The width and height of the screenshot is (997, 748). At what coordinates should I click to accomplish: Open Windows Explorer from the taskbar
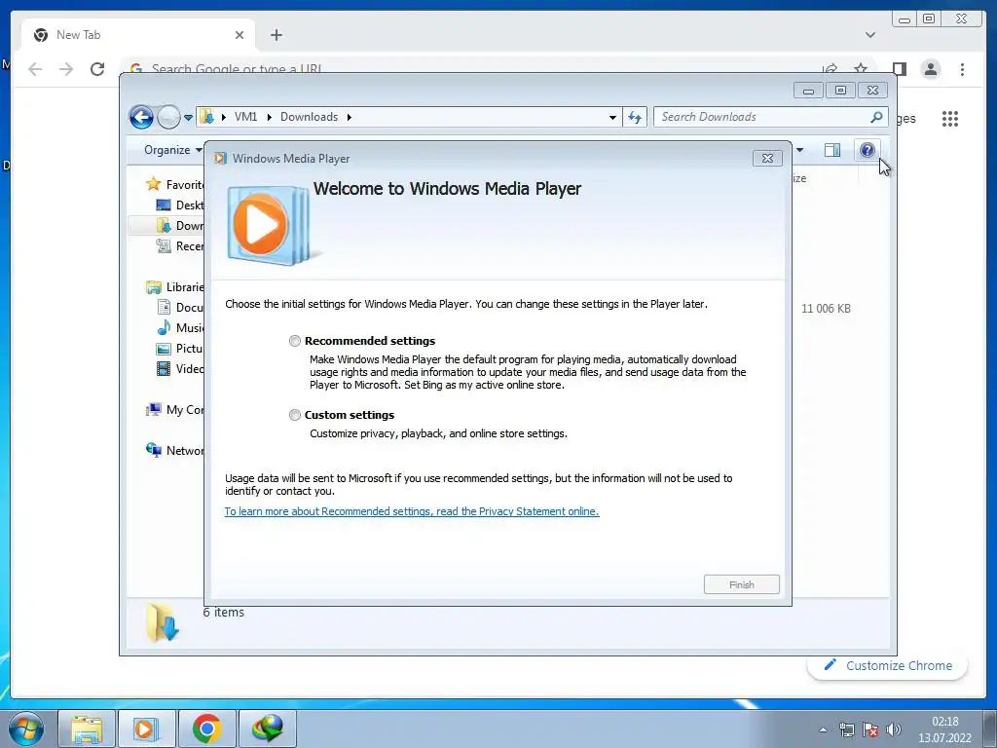(87, 729)
